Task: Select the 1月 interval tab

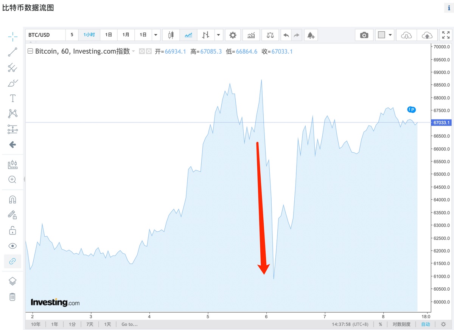Action: [126, 35]
